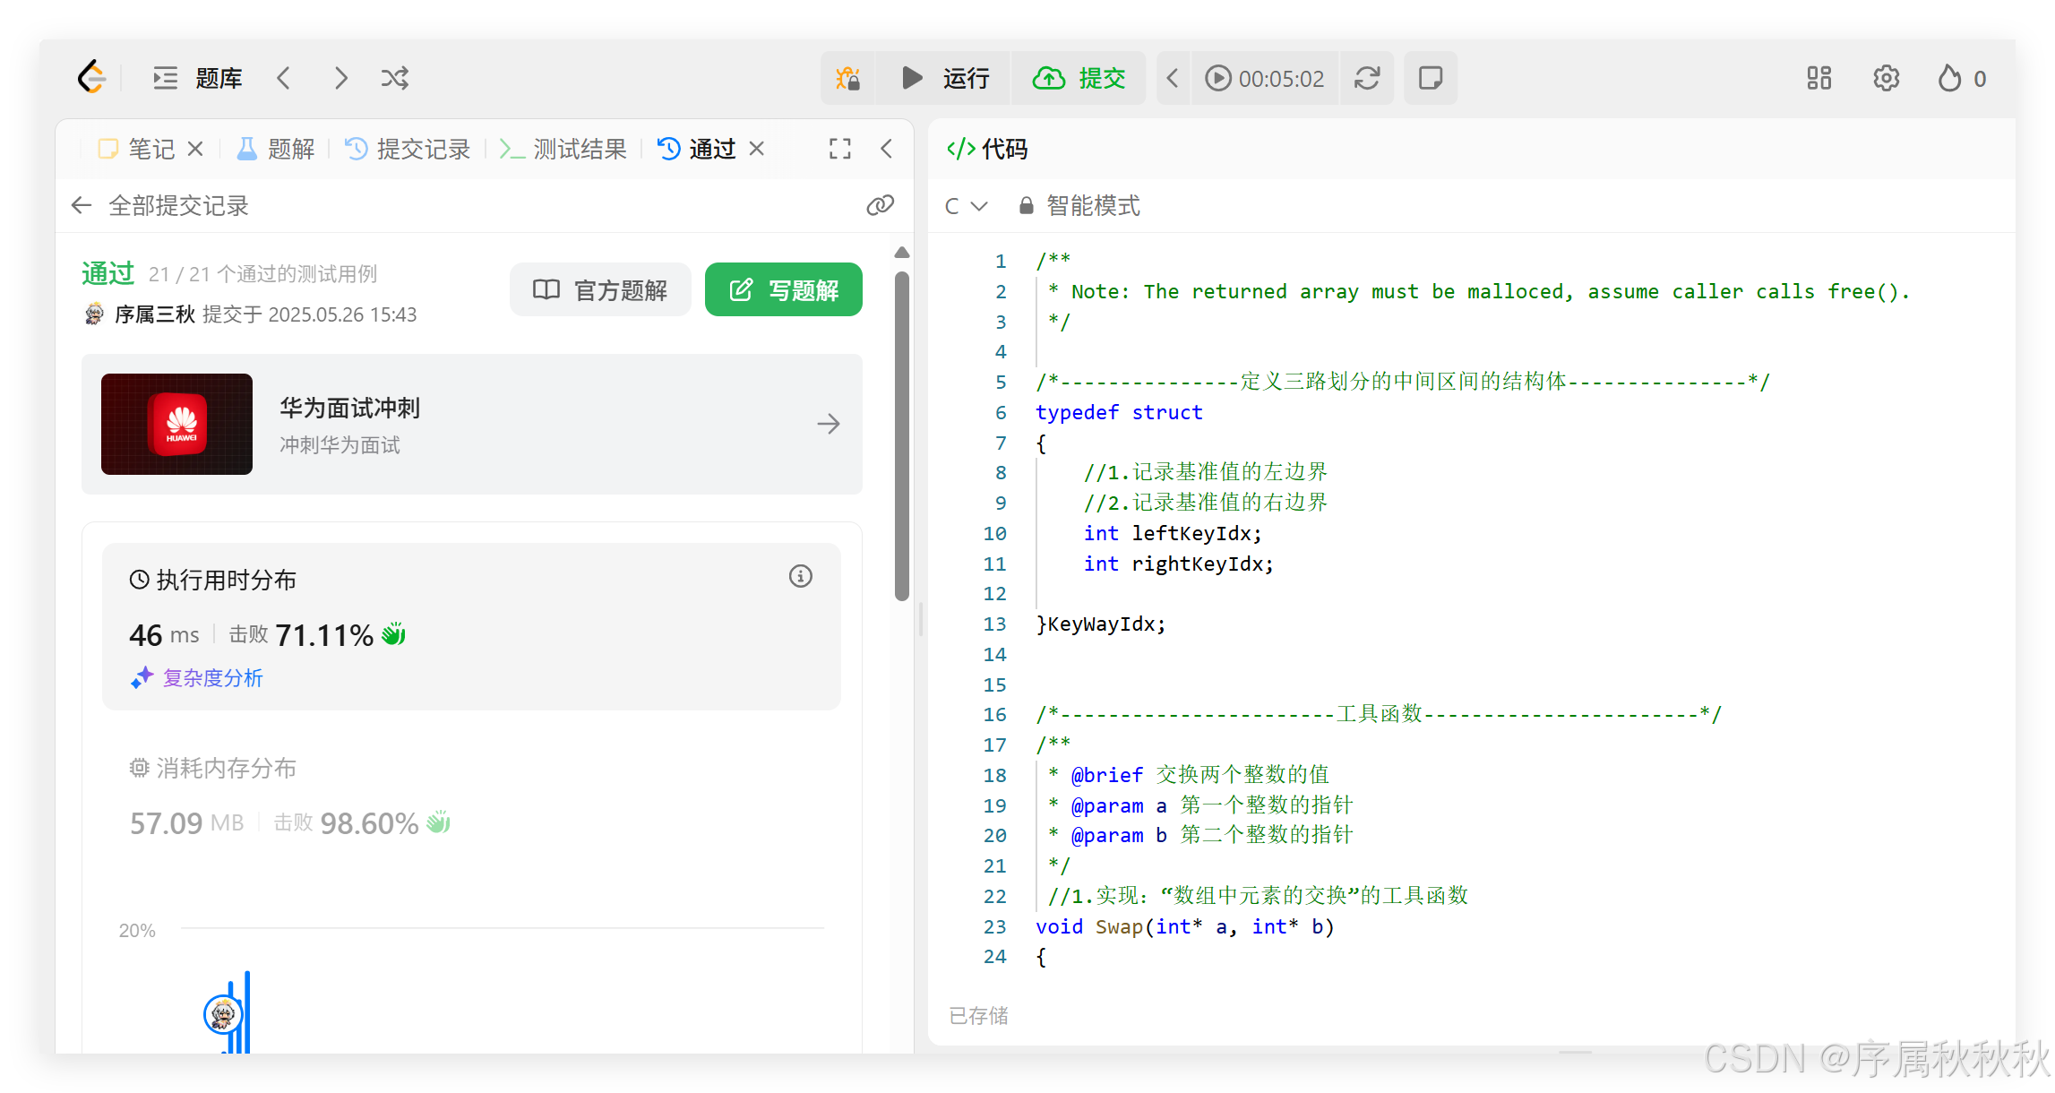Collapse the left panel with the chevron
Screen dimensions: 2055x1093
pos(886,148)
